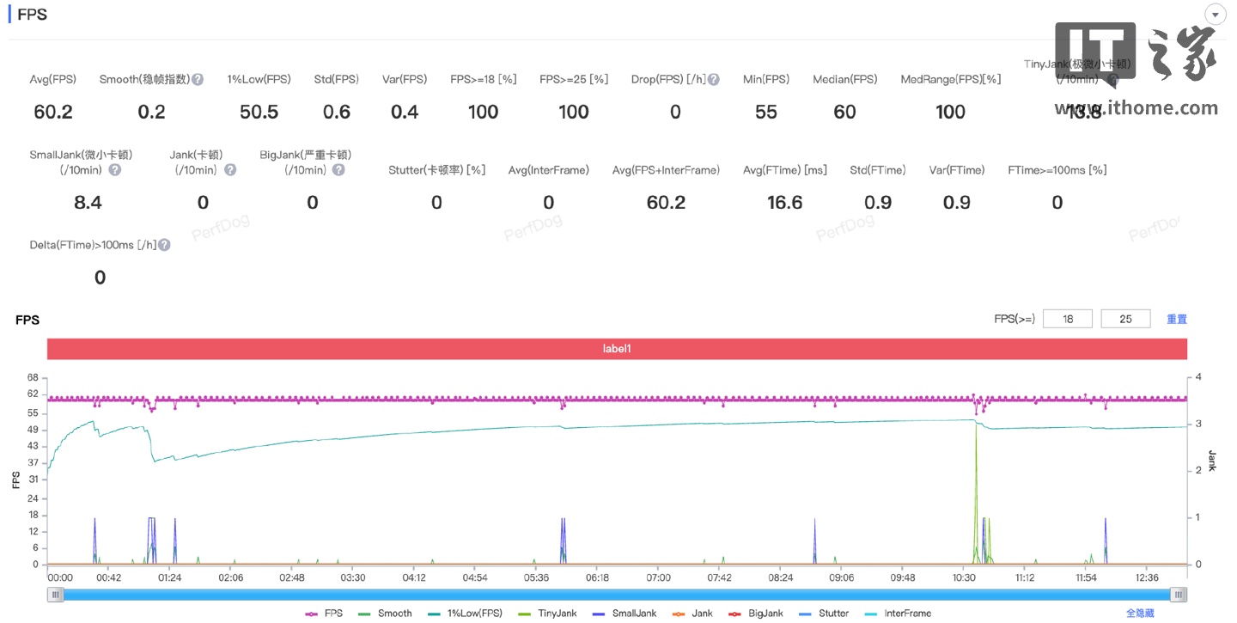
Task: Toggle TinyJank line in legend
Action: pyautogui.click(x=550, y=614)
